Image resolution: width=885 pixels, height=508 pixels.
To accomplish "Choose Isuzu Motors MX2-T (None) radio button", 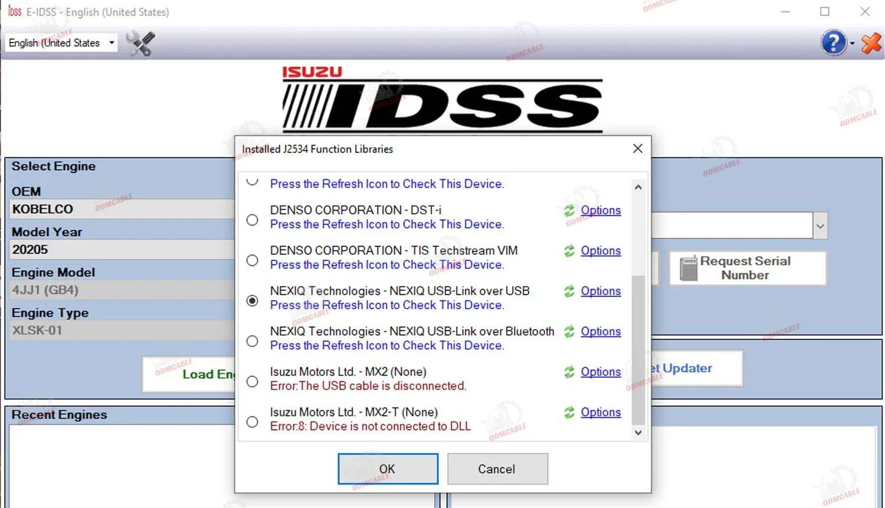I will (x=253, y=422).
